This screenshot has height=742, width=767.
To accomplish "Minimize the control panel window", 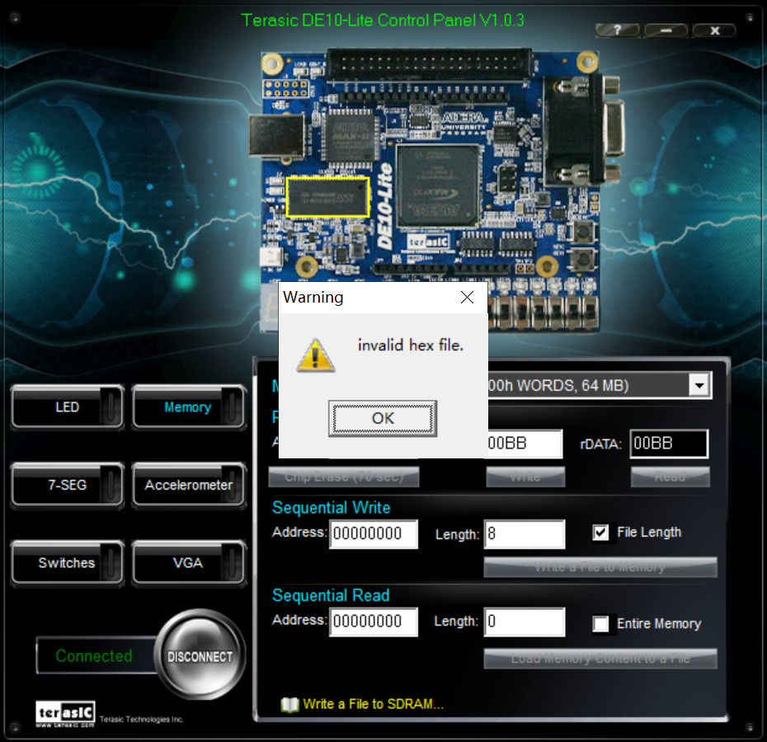I will [666, 31].
